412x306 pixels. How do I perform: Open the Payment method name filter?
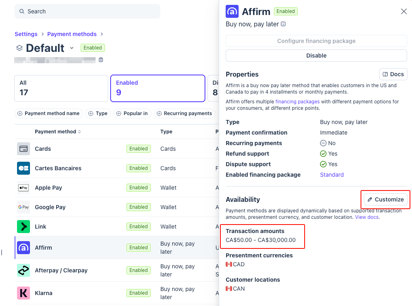click(x=49, y=113)
